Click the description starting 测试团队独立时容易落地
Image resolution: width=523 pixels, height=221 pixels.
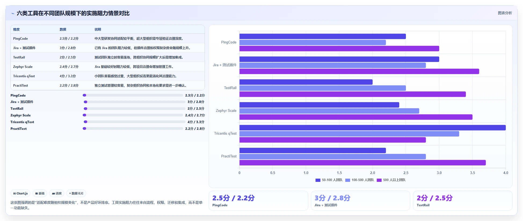[x=139, y=57]
